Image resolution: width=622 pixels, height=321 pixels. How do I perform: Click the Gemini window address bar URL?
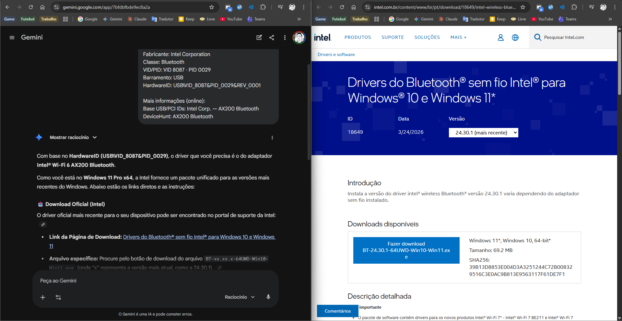106,7
